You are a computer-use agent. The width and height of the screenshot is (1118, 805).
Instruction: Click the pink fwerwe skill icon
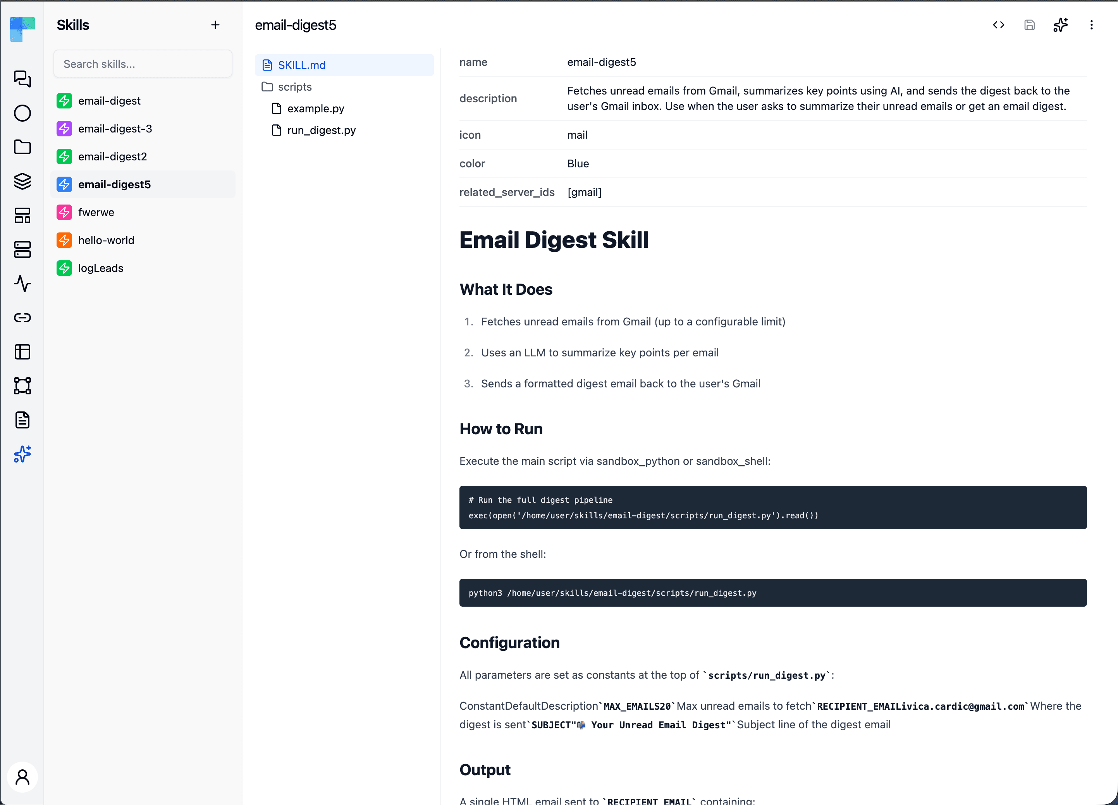64,212
